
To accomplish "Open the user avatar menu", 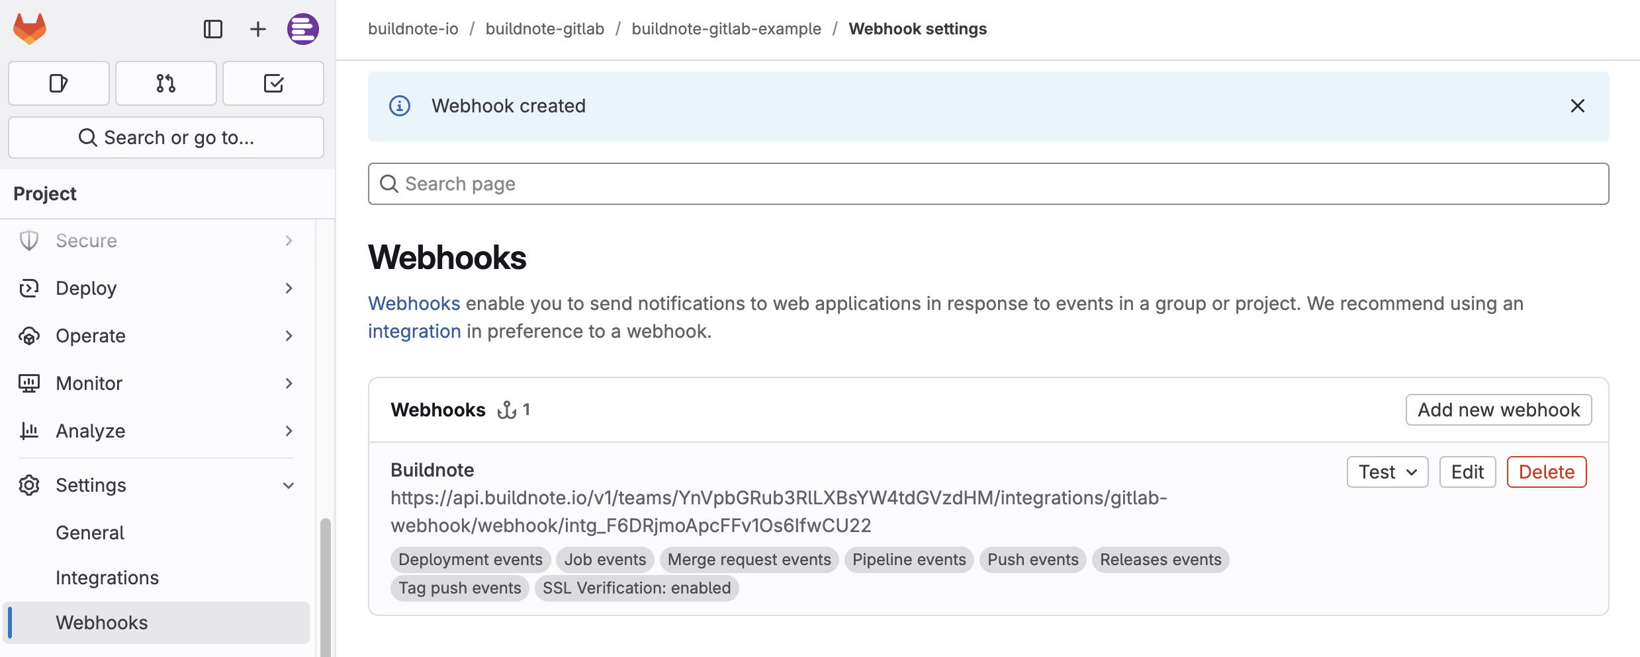I will tap(303, 29).
